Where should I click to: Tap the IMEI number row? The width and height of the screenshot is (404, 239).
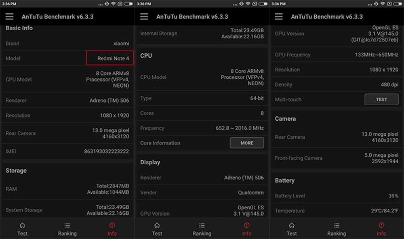[67, 151]
